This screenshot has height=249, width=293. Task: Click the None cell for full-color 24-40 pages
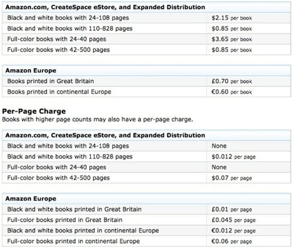point(249,167)
